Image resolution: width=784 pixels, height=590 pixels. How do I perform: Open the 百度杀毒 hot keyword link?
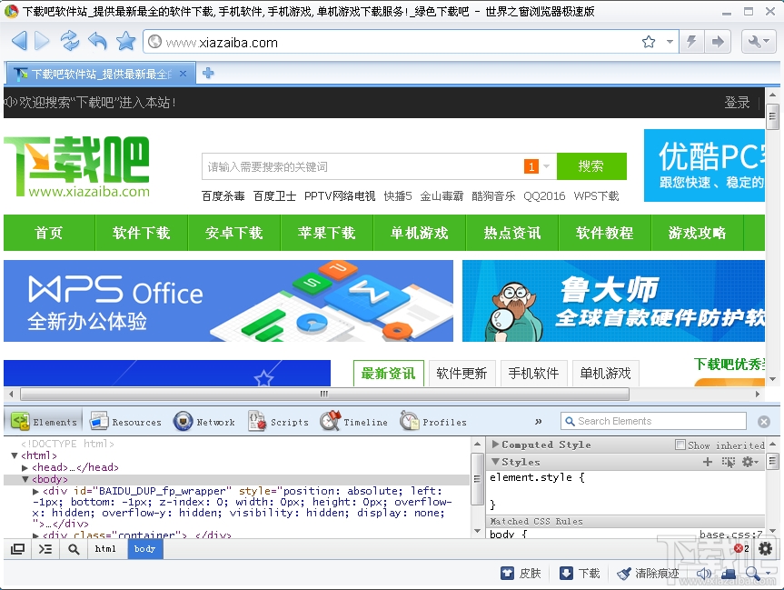tap(223, 196)
